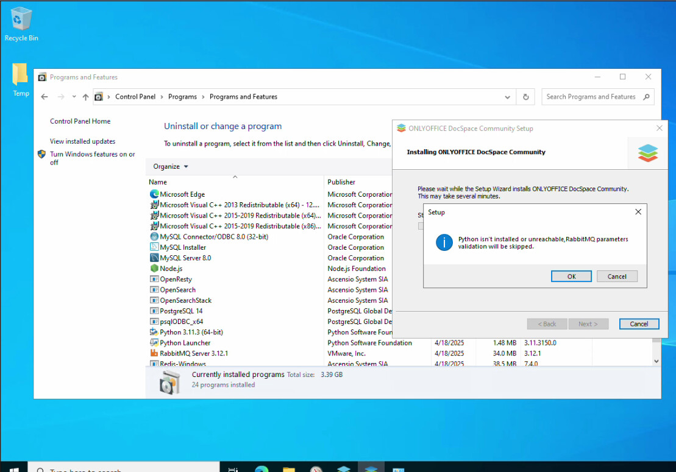The width and height of the screenshot is (676, 472).
Task: Select Visual C++ 2015-2019 Redistributable (x86) row
Action: click(x=235, y=226)
